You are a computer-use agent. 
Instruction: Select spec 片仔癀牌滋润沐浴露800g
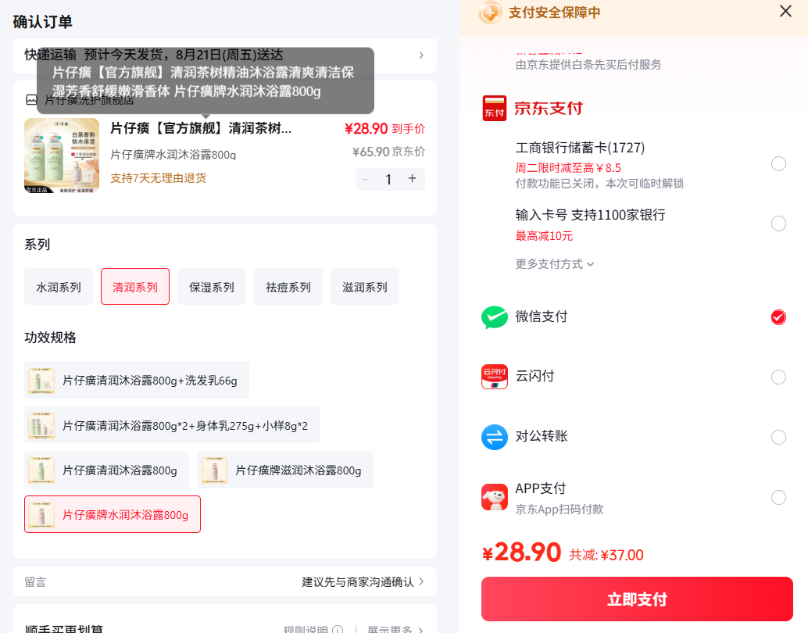pos(285,470)
